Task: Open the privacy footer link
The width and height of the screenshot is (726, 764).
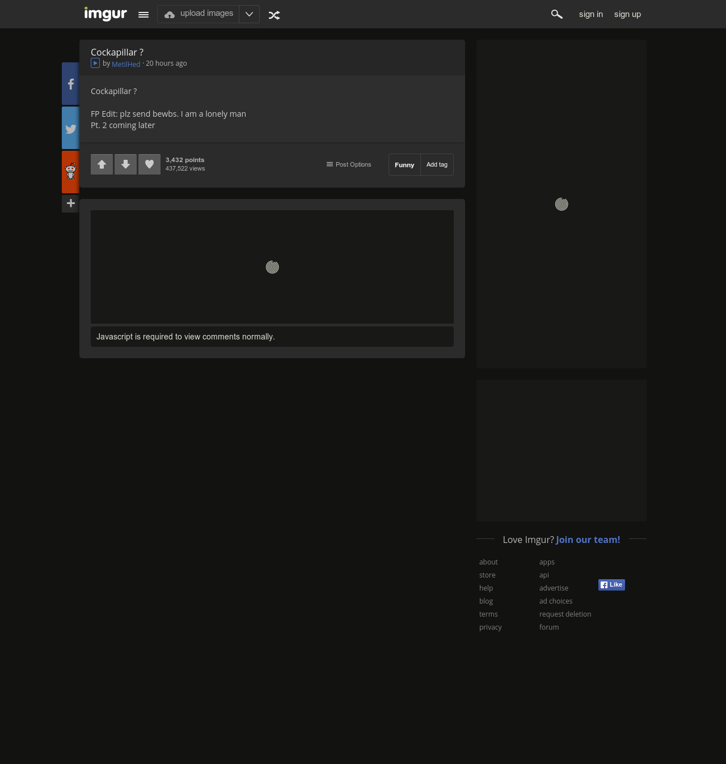Action: point(491,627)
